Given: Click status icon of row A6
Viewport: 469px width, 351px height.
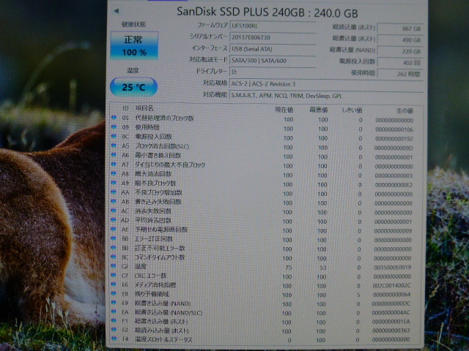Looking at the screenshot, I should tap(114, 154).
